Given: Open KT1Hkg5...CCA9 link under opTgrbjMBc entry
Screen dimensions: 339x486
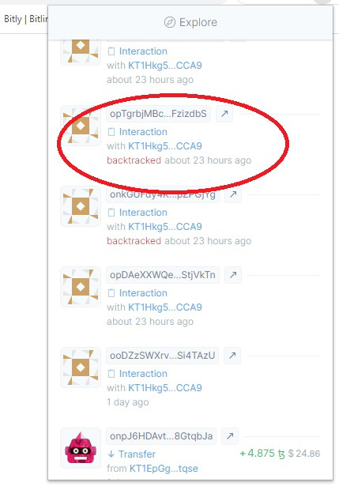Looking at the screenshot, I should tap(165, 146).
